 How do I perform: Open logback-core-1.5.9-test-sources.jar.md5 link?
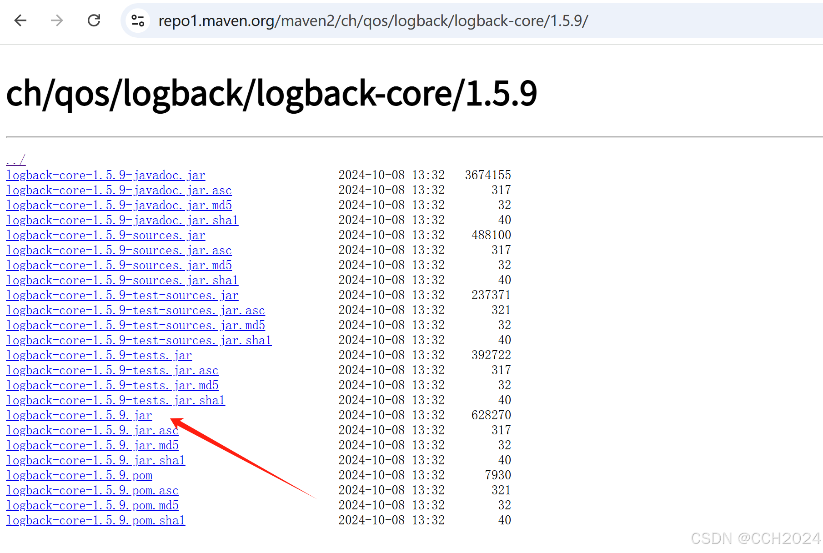click(x=135, y=325)
